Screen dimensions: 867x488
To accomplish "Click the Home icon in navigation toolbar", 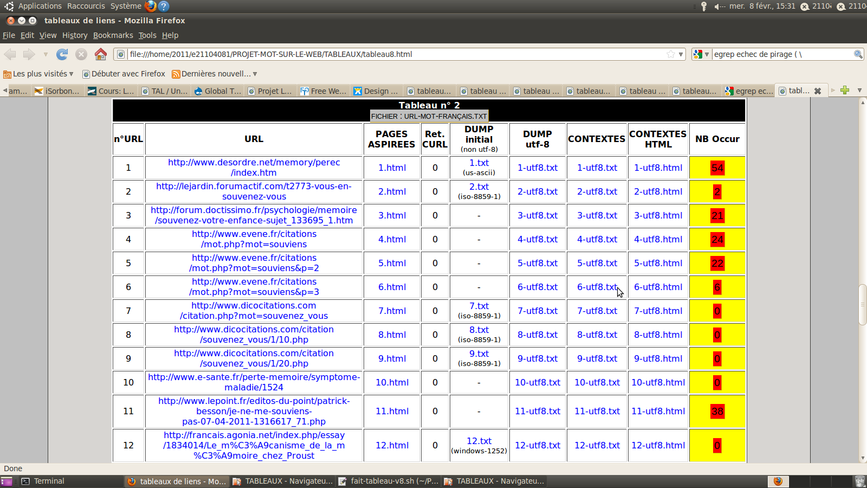I will (x=101, y=54).
